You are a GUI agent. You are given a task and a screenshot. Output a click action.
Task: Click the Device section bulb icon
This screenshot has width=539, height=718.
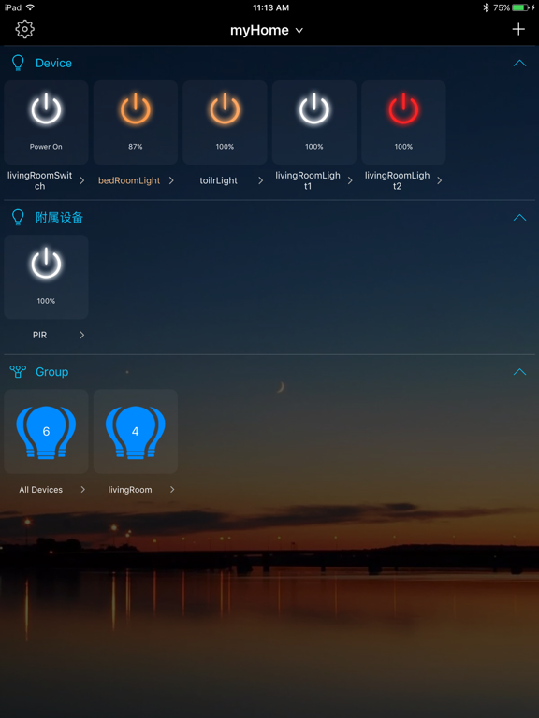(x=18, y=64)
